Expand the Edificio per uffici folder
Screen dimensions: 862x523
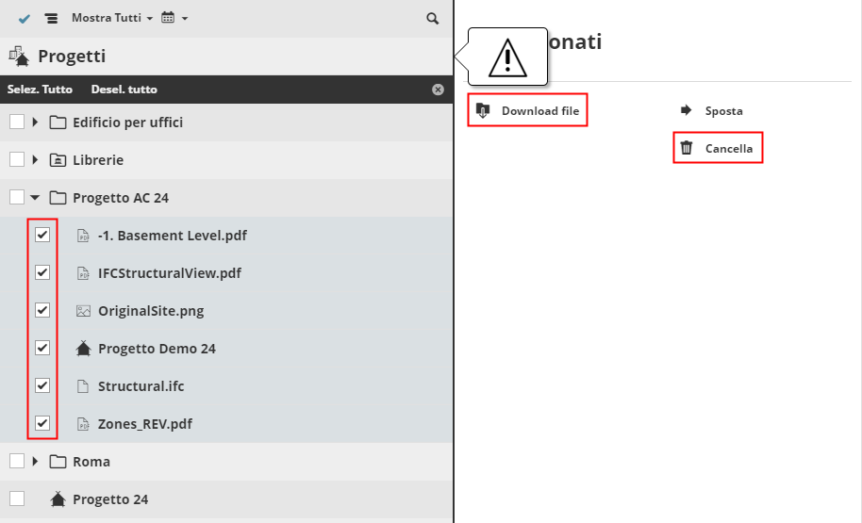(35, 123)
